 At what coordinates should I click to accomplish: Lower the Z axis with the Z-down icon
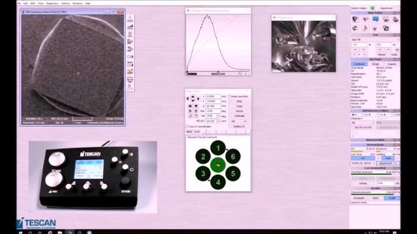[195, 106]
